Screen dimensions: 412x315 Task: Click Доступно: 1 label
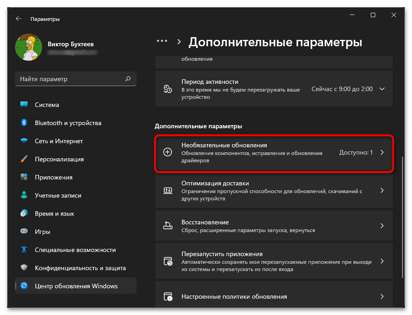click(356, 152)
